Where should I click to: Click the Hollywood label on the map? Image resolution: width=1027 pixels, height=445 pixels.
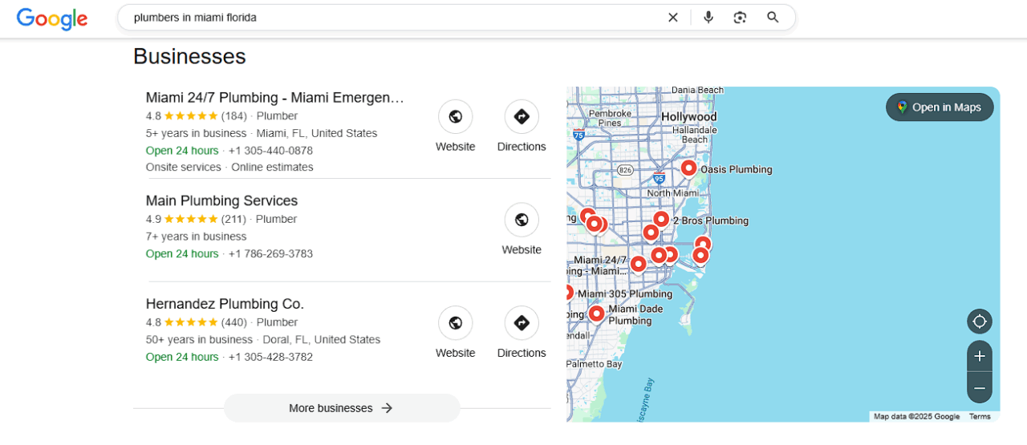point(688,117)
